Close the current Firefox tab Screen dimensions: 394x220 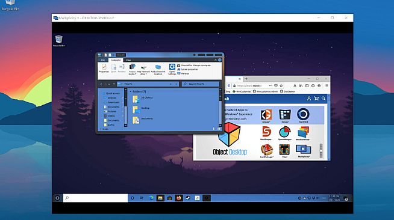pyautogui.click(x=239, y=79)
